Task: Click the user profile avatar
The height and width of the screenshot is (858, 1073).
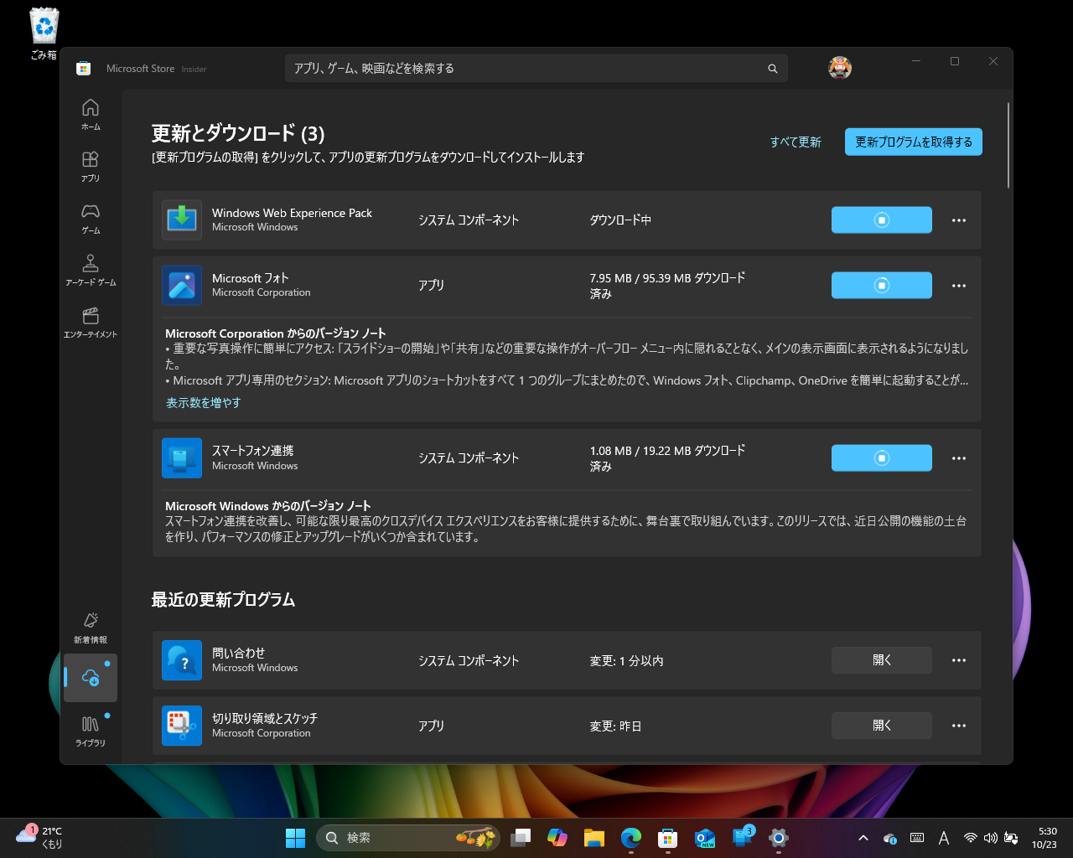Action: coord(839,68)
